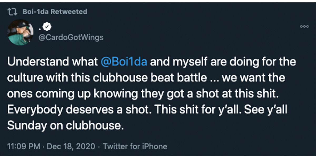Click the phrase "we want the"
The width and height of the screenshot is (316, 158).
coord(267,78)
